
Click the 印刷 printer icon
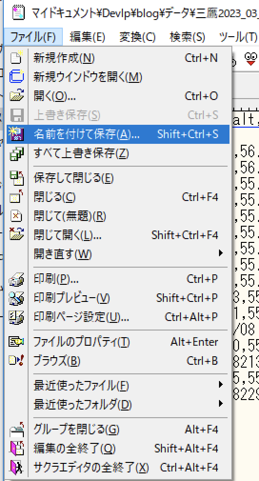[x=17, y=279]
